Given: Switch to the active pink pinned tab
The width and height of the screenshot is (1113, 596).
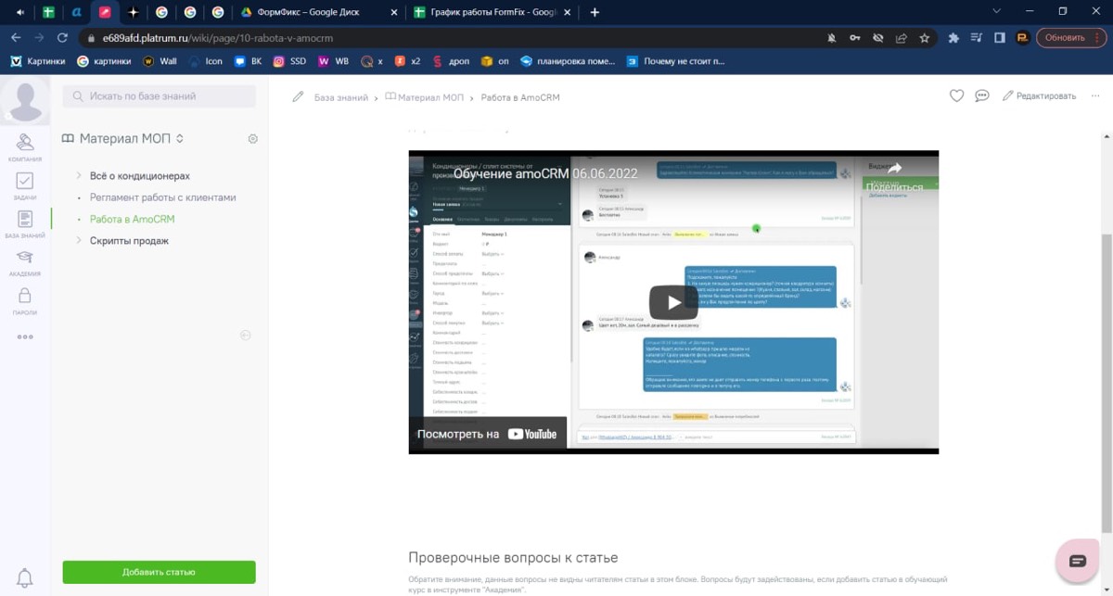Looking at the screenshot, I should pos(105,12).
